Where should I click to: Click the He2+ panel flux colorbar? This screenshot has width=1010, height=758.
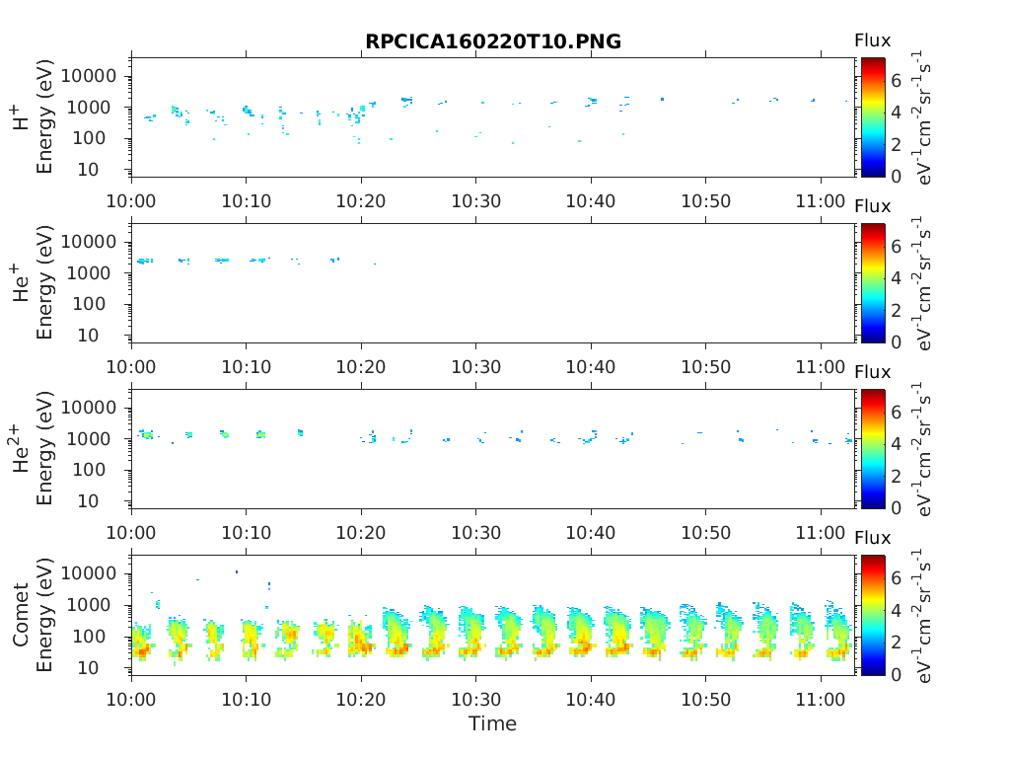(x=873, y=449)
